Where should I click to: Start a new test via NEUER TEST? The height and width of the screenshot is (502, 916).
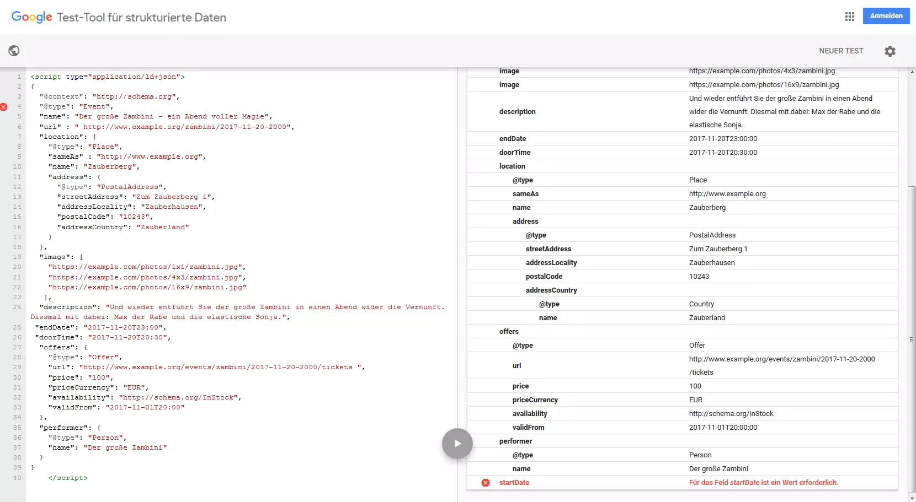(x=840, y=51)
